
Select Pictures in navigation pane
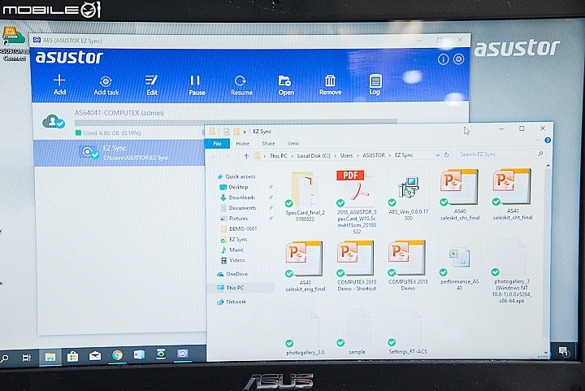click(x=234, y=218)
